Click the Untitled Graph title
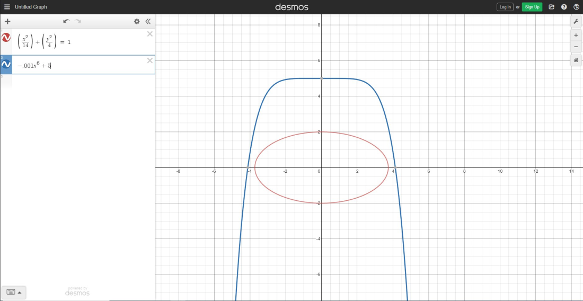The width and height of the screenshot is (583, 301). (31, 7)
